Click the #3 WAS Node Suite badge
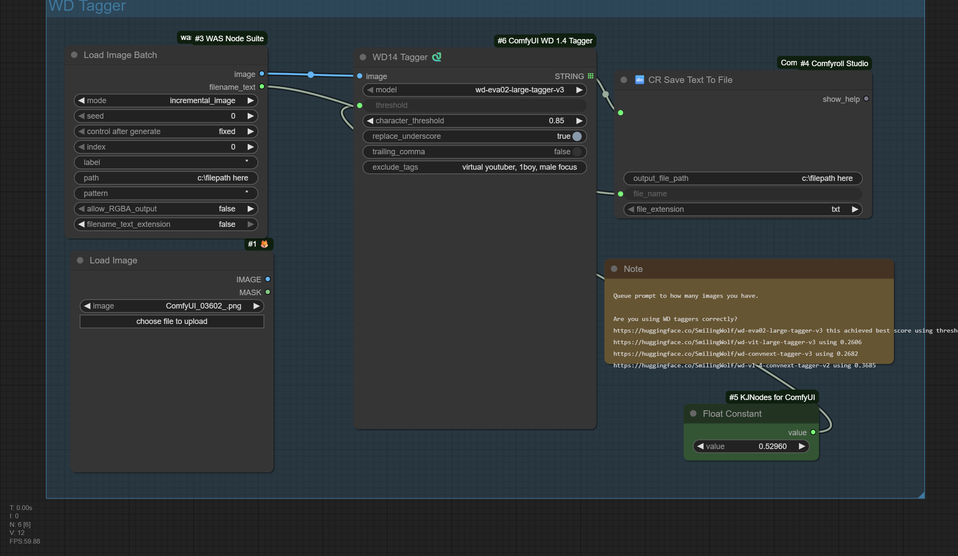Image resolution: width=958 pixels, height=556 pixels. click(x=229, y=39)
